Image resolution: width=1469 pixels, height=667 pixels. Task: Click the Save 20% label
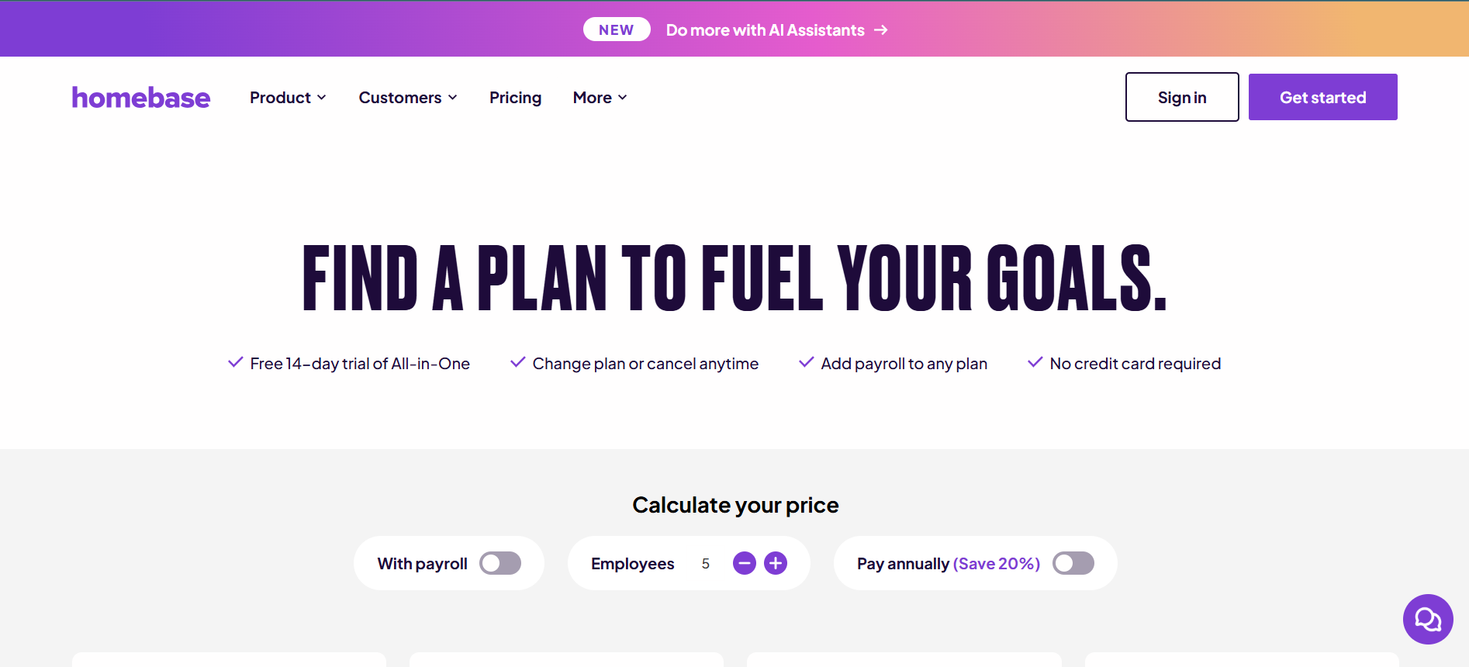coord(996,564)
